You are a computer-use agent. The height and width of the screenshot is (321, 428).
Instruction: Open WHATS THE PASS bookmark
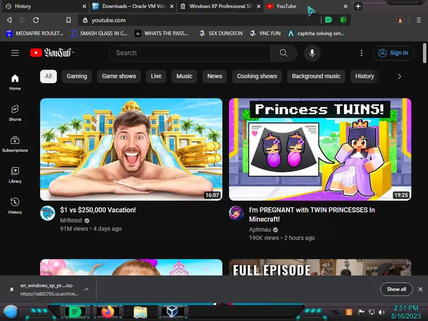tap(162, 33)
